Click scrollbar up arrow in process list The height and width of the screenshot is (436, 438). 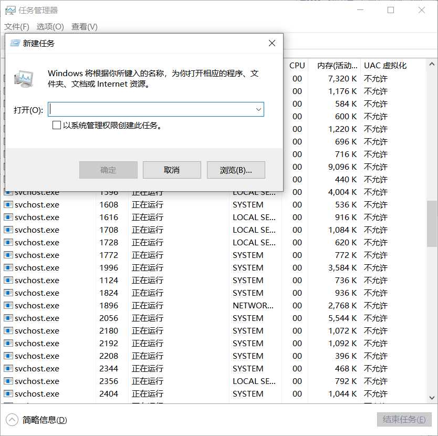432,64
